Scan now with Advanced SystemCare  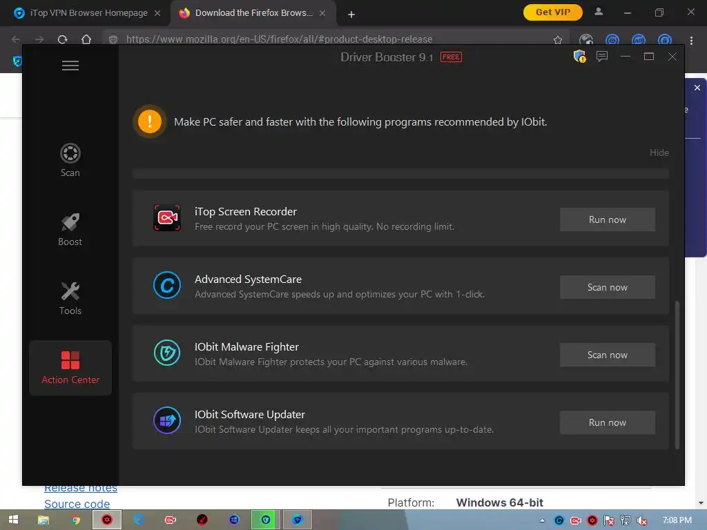[608, 287]
